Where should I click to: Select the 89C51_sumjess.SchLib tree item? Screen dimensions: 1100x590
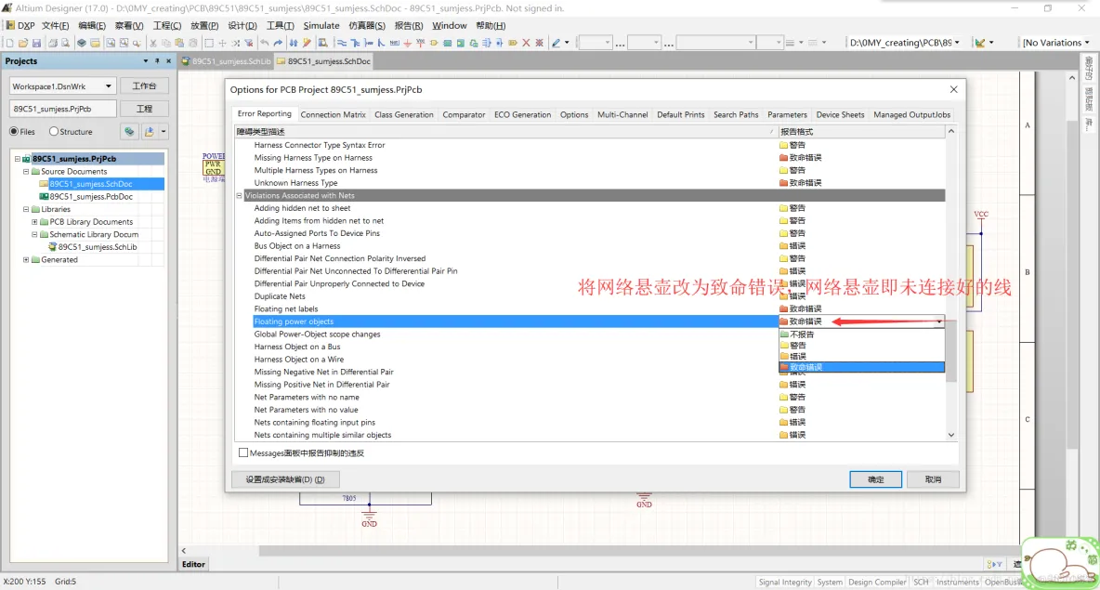coord(97,247)
